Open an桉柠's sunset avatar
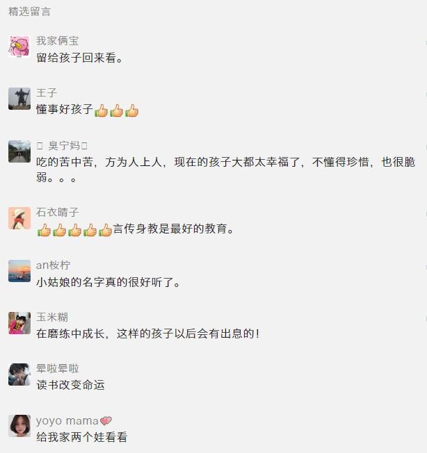This screenshot has height=453, width=427. click(x=19, y=271)
